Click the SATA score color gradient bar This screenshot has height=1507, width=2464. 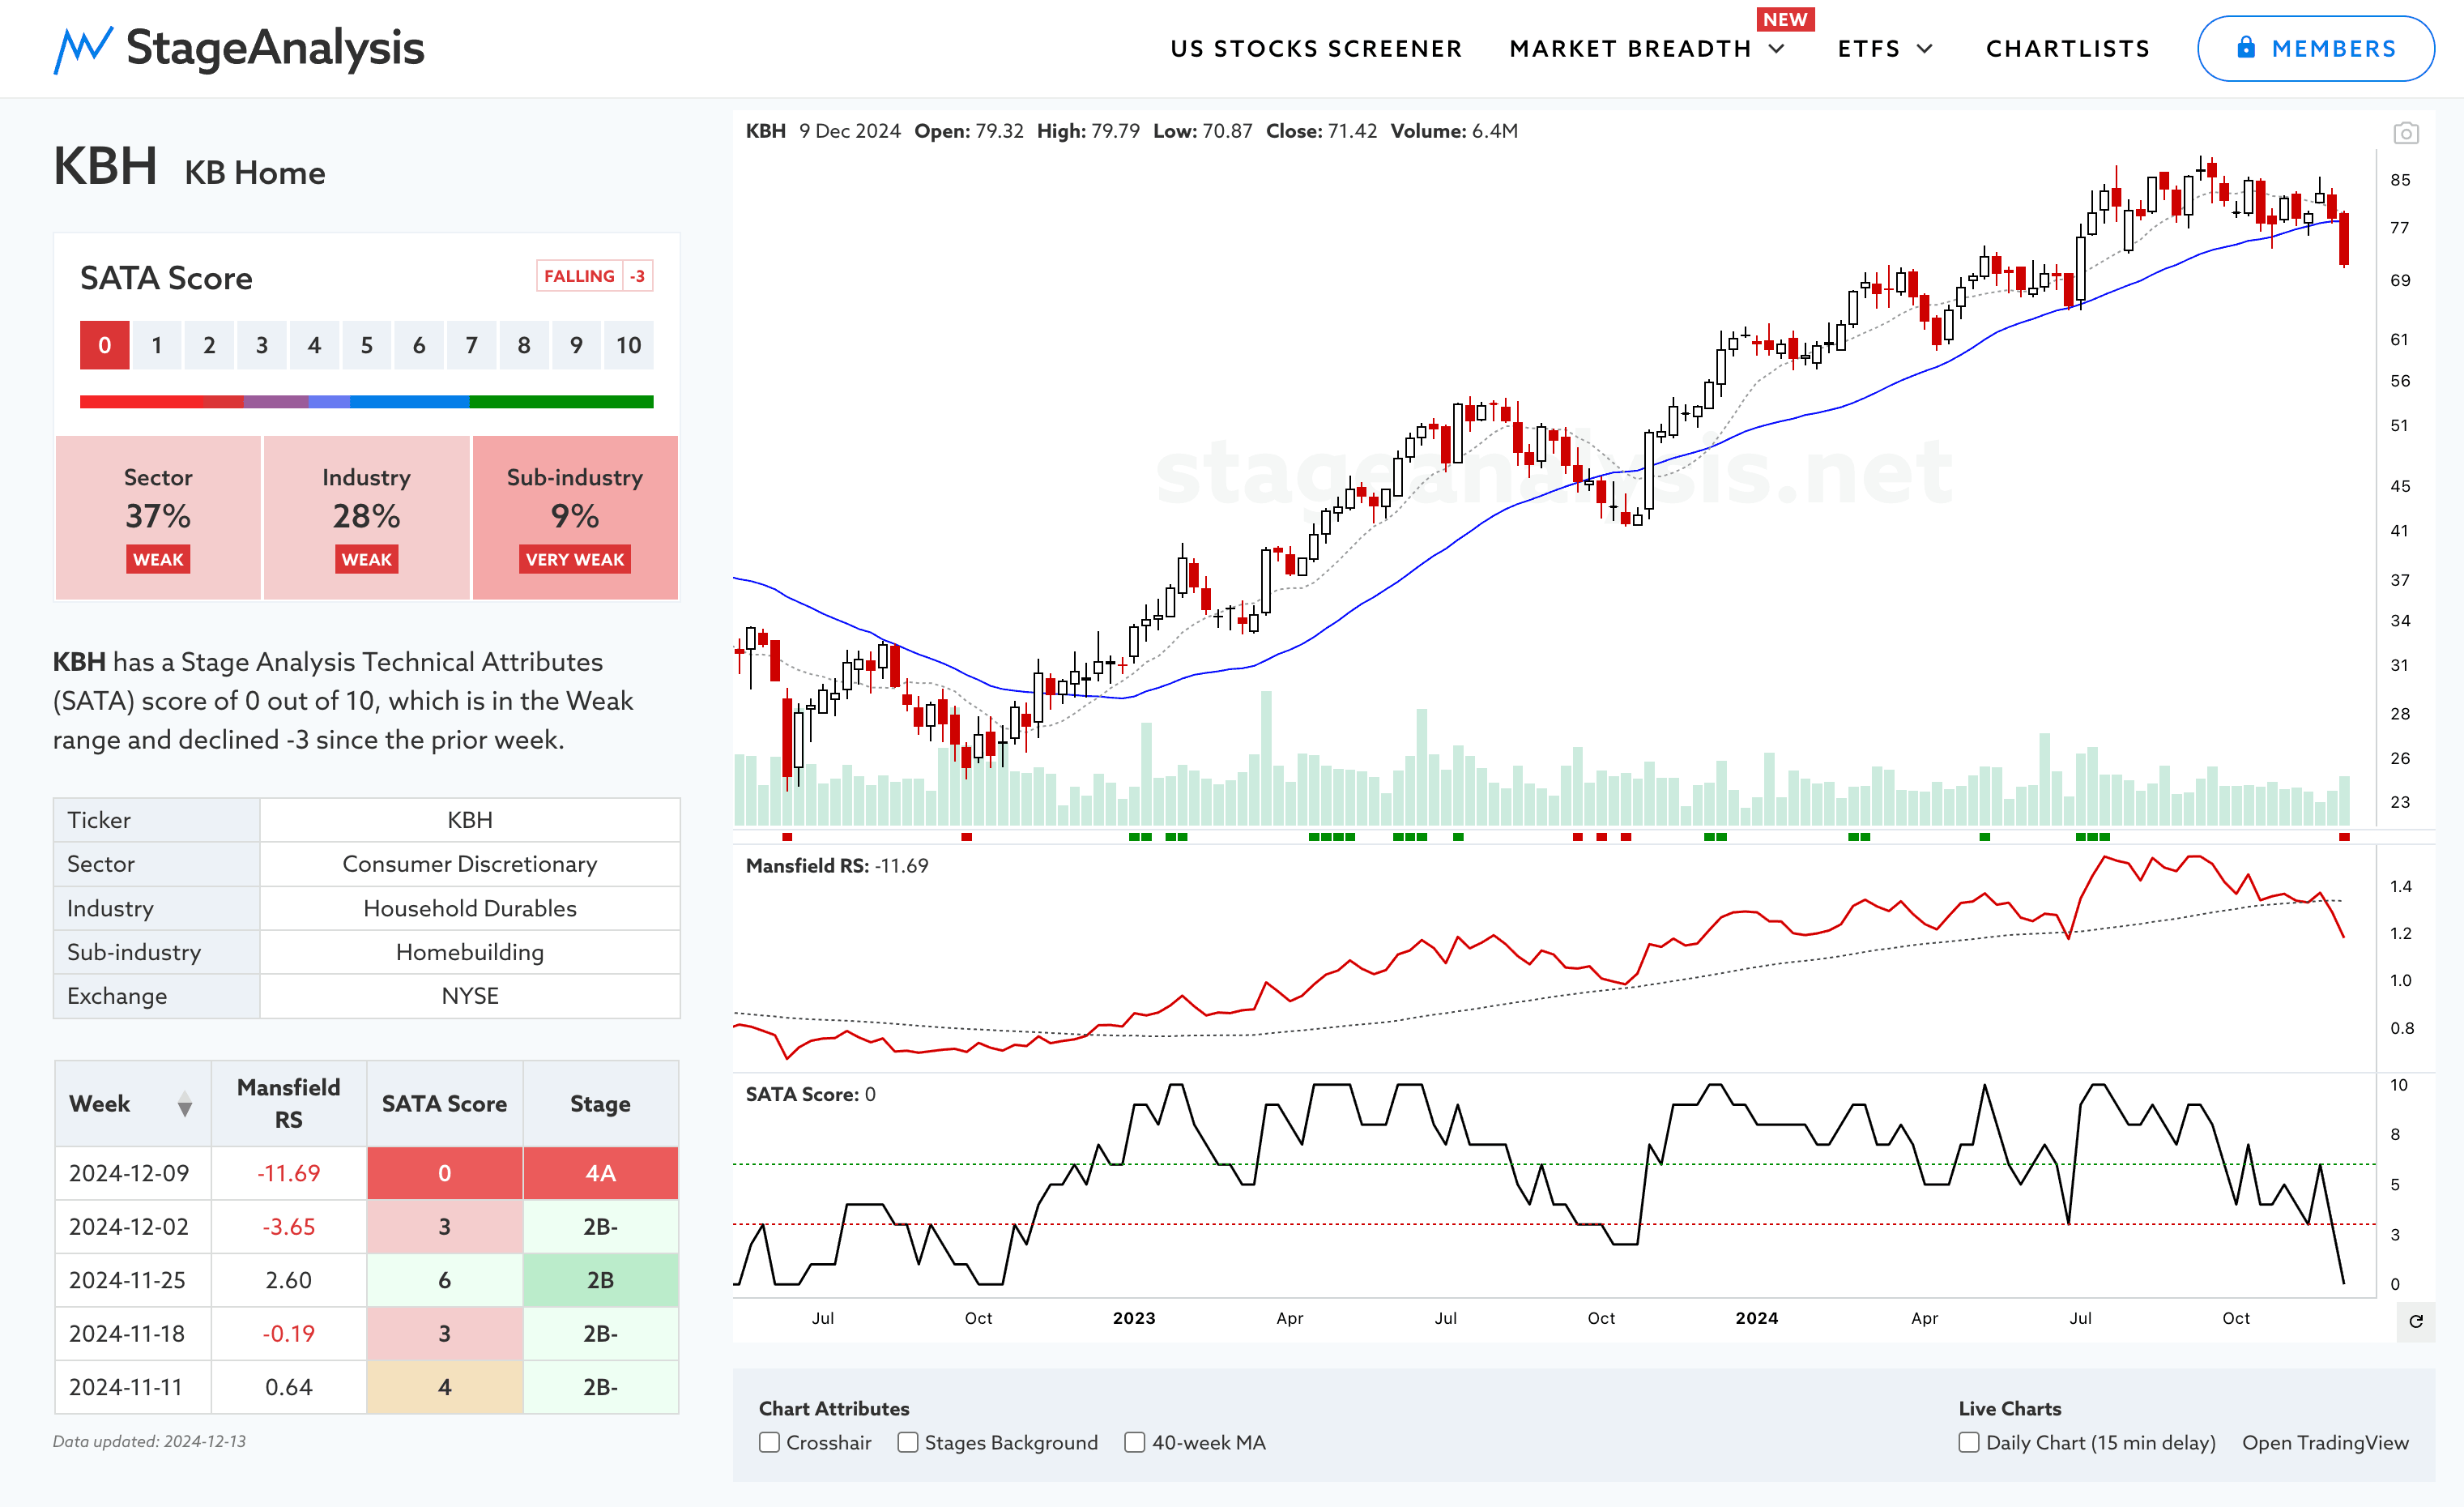pyautogui.click(x=366, y=402)
